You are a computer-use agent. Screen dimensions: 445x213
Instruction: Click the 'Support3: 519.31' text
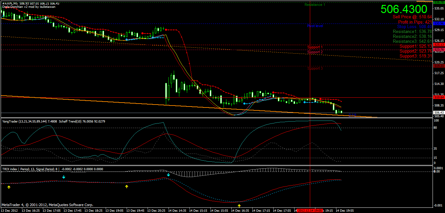[416, 56]
